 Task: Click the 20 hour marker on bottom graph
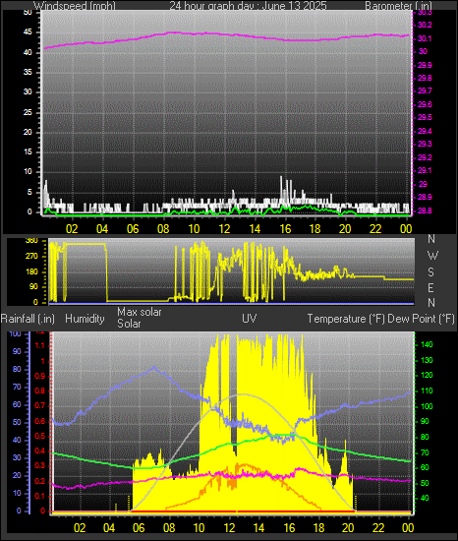[x=348, y=528]
